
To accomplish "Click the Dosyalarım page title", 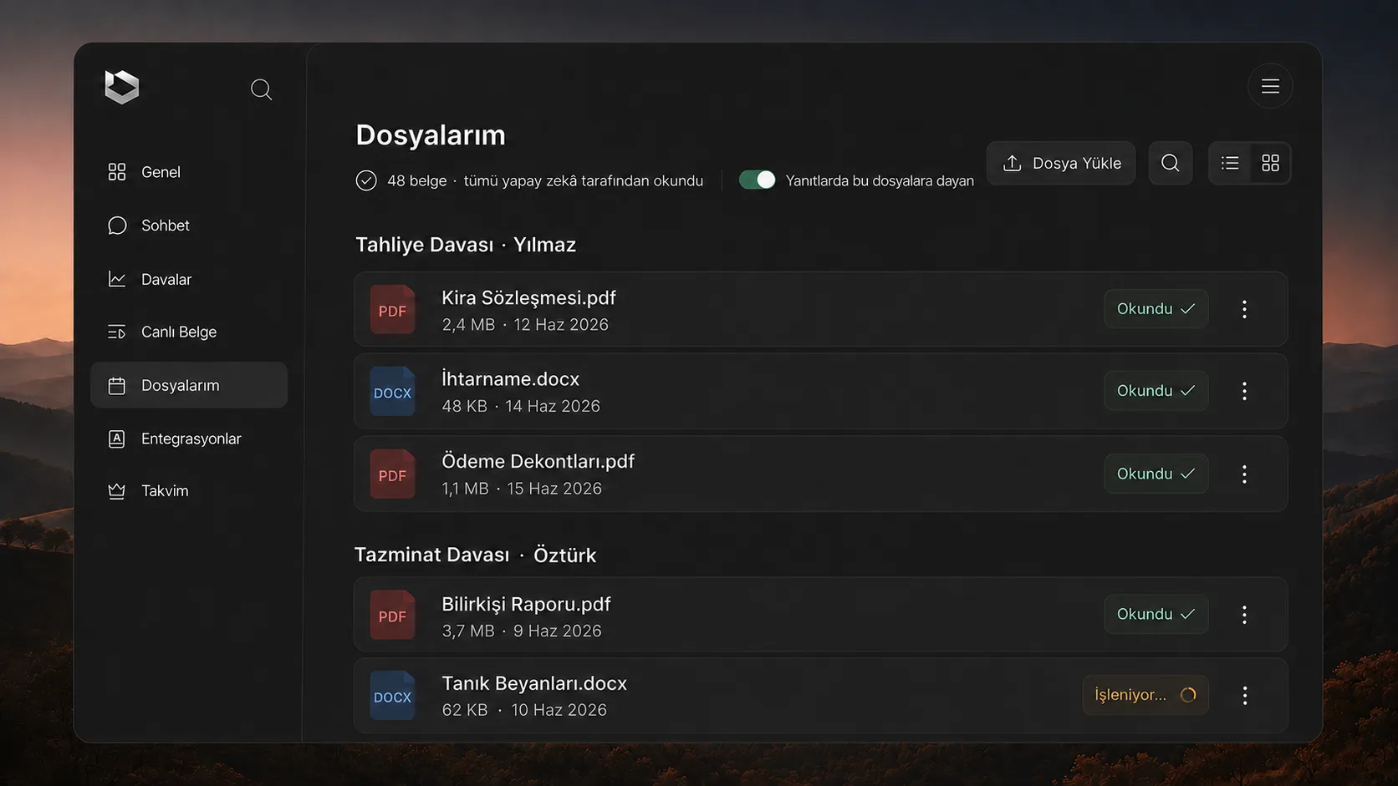I will (431, 134).
